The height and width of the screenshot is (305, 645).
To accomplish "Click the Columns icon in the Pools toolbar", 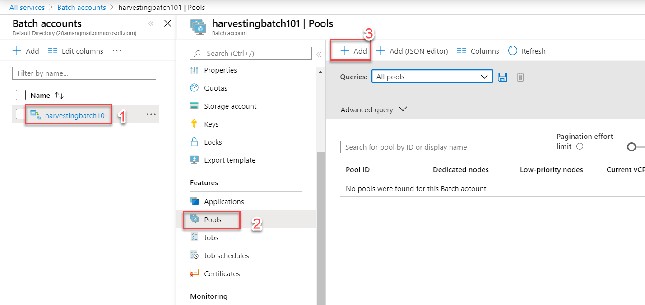I will pyautogui.click(x=461, y=51).
